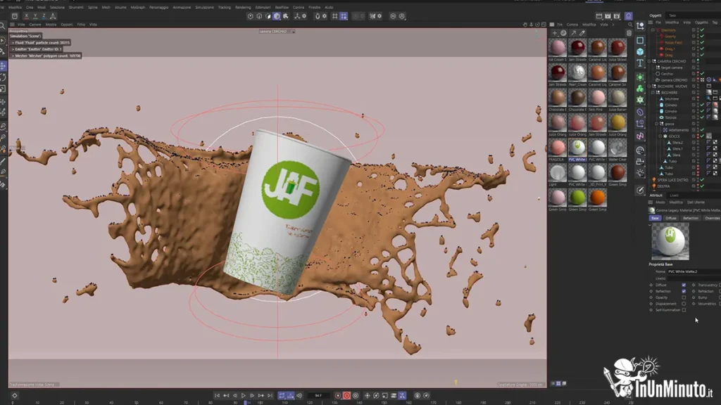Viewport: 721px width, 405px height.
Task: Play the animation forward
Action: [244, 395]
